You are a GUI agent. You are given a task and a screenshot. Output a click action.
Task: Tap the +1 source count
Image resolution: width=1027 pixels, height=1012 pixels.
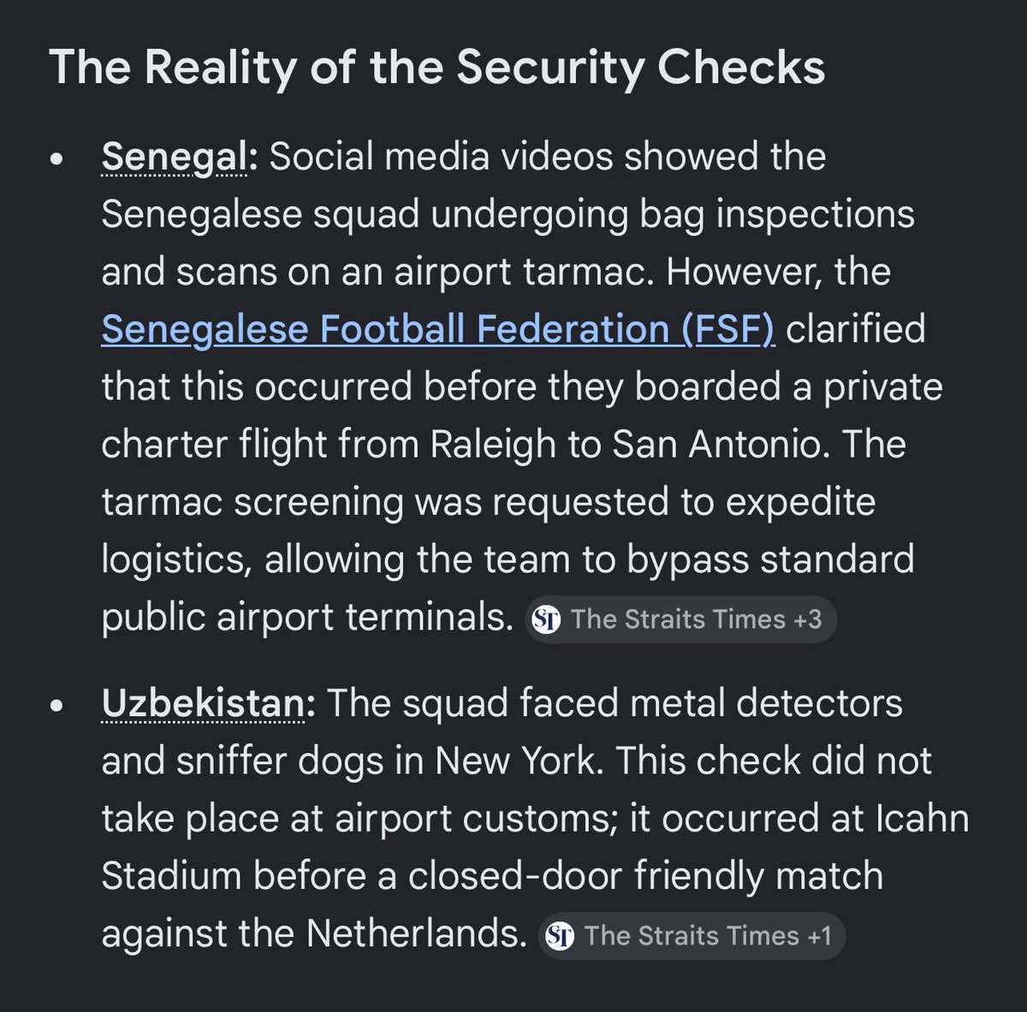pos(819,936)
